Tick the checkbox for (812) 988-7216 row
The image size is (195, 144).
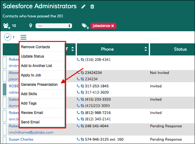5,116
